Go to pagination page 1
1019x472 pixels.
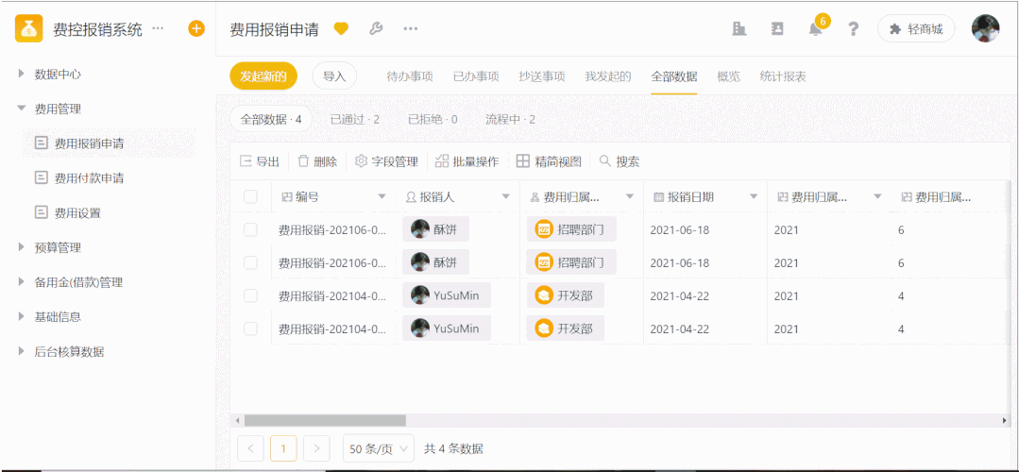point(283,448)
